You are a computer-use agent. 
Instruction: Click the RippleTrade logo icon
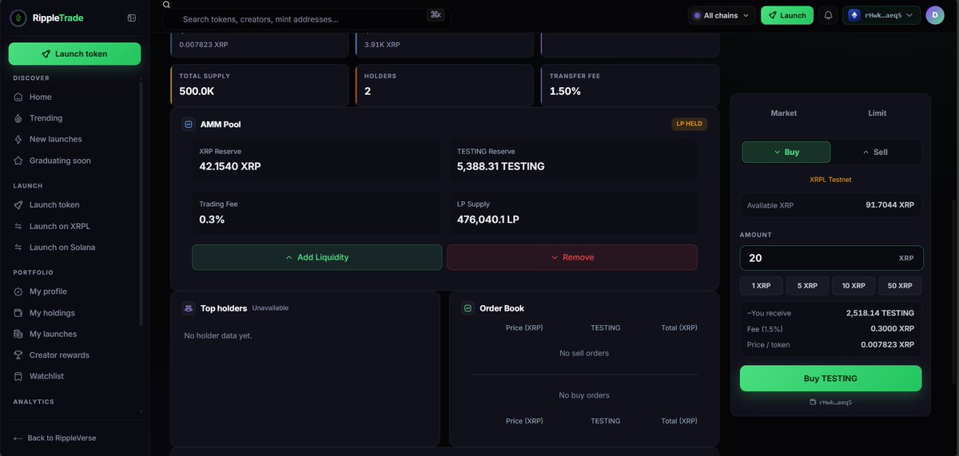[18, 18]
